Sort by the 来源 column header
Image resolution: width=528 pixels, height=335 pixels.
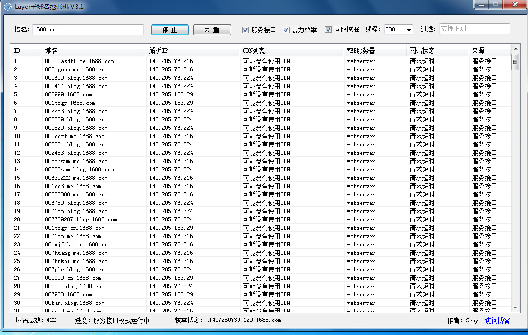(490, 51)
